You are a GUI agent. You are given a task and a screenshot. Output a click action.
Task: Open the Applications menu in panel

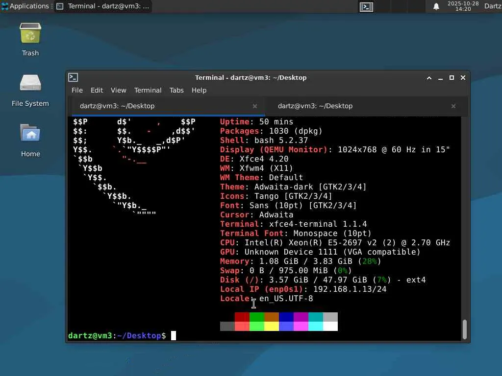pos(26,6)
